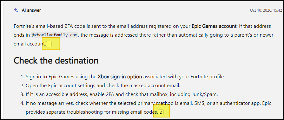Select the "AI answer" header label
Viewport: 284px width, 120px height.
[31, 10]
